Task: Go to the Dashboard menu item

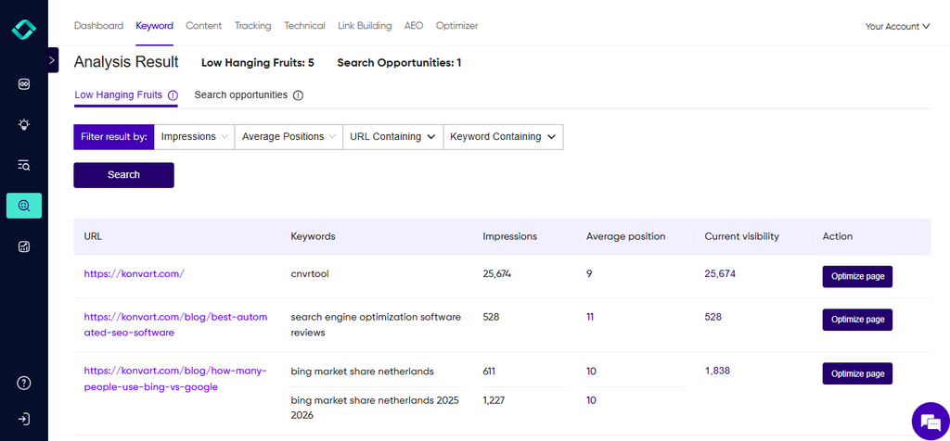Action: (98, 25)
